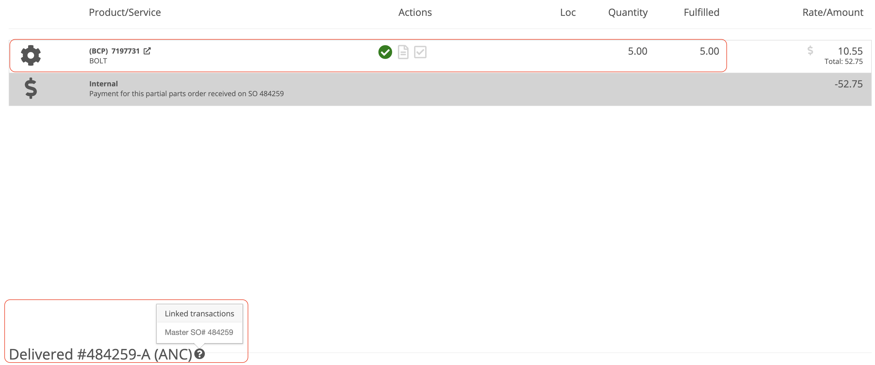The width and height of the screenshot is (875, 365).
Task: Click the question mark help icon
Action: pyautogui.click(x=200, y=354)
